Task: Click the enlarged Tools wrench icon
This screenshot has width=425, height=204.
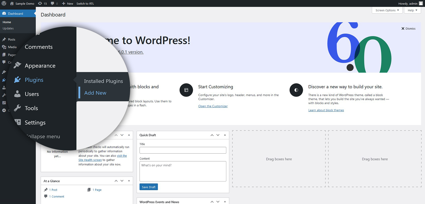Action: click(17, 108)
